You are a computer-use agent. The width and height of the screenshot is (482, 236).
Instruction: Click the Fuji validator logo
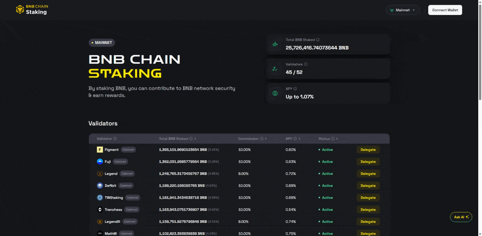click(100, 162)
